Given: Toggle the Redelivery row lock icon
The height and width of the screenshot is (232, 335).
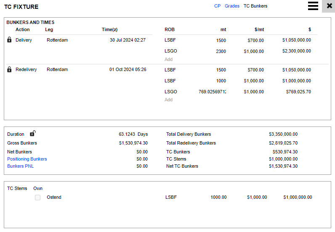Looking at the screenshot, I should click(x=10, y=69).
